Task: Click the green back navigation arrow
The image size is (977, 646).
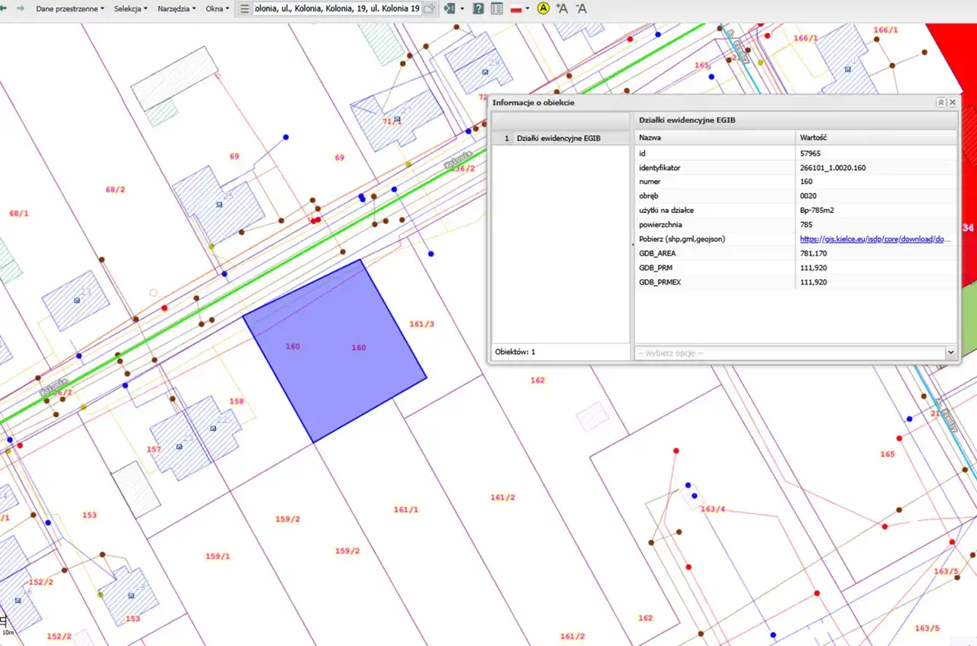Action: pos(3,8)
